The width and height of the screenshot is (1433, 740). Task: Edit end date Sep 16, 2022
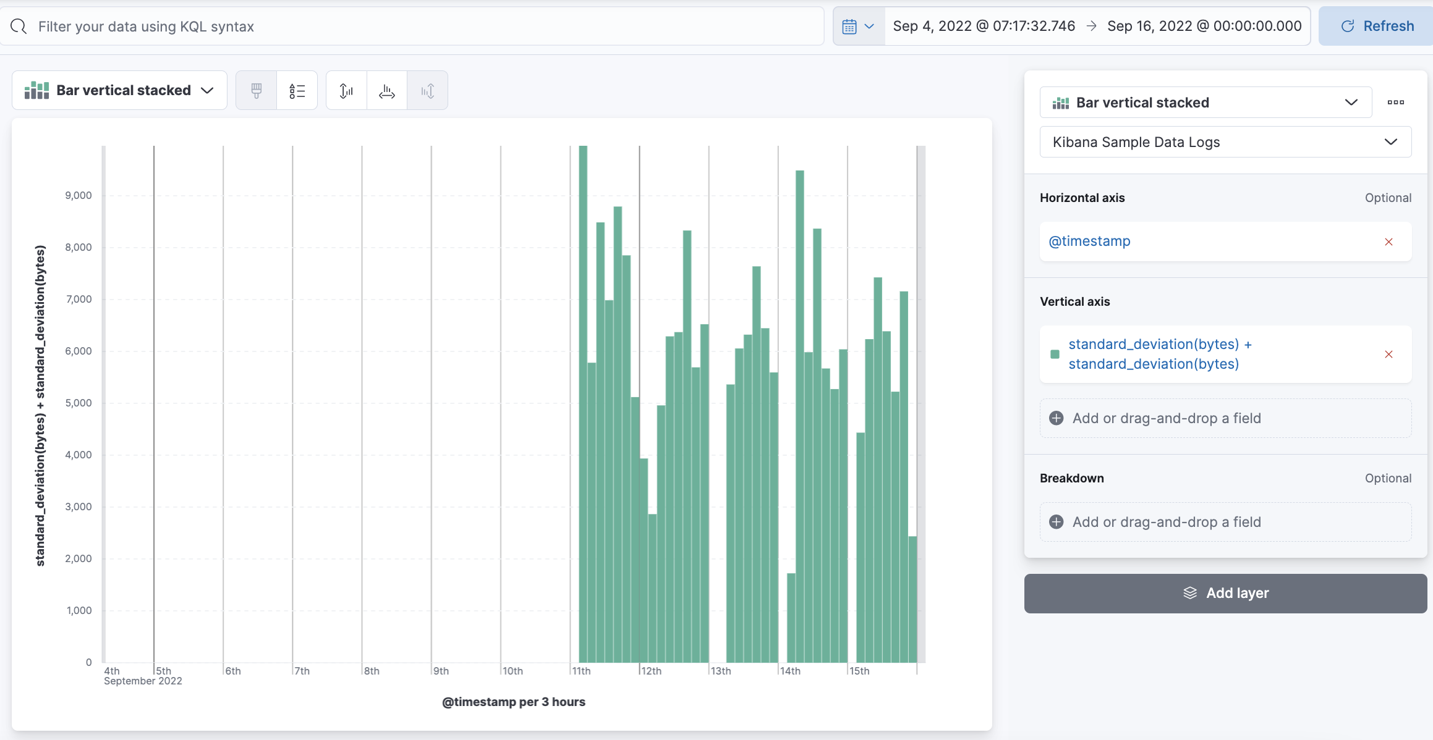click(x=1204, y=26)
